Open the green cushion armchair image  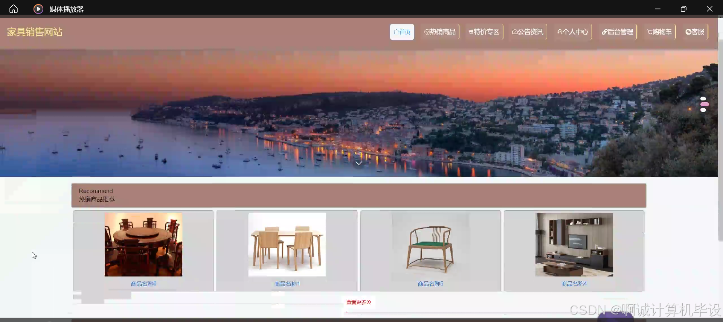(x=430, y=245)
